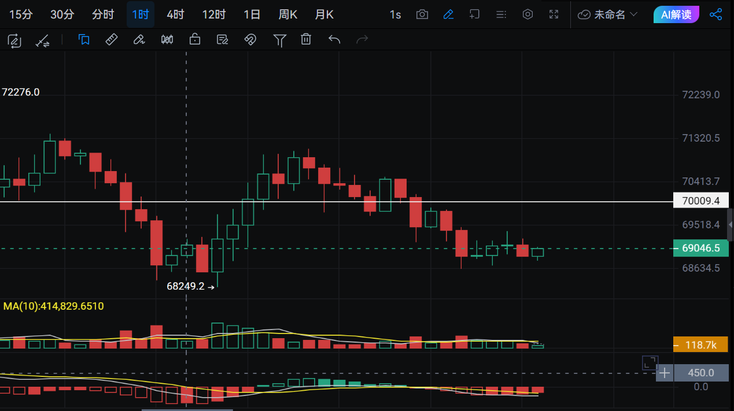Toggle magnet snap mode
This screenshot has width=734, height=411.
250,40
